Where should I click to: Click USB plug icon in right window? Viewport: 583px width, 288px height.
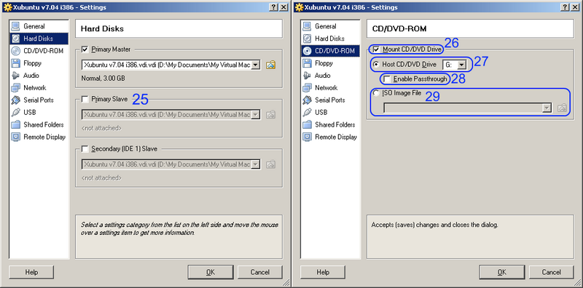(x=307, y=113)
